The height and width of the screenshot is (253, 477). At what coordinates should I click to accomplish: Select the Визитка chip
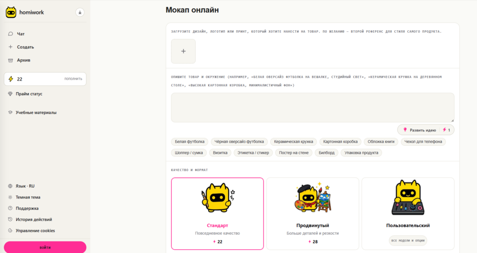pos(220,153)
